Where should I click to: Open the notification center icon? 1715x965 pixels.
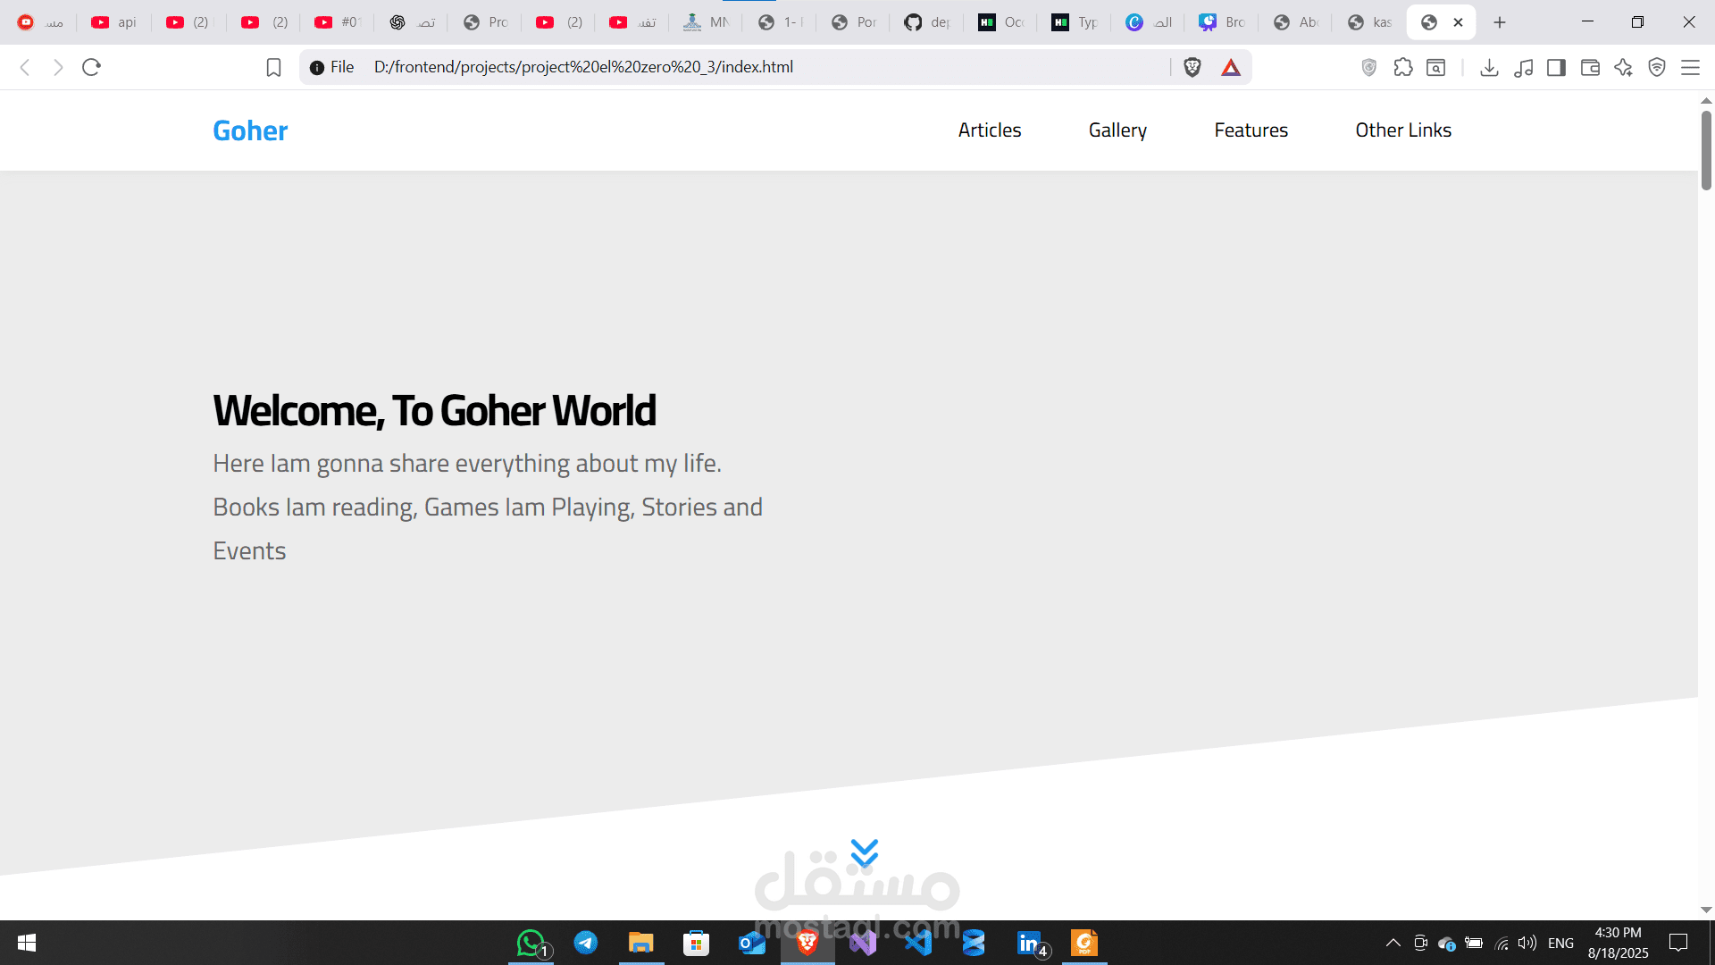point(1678,943)
